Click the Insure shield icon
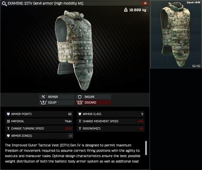The width and height of the screenshot is (202, 170). [x=80, y=97]
